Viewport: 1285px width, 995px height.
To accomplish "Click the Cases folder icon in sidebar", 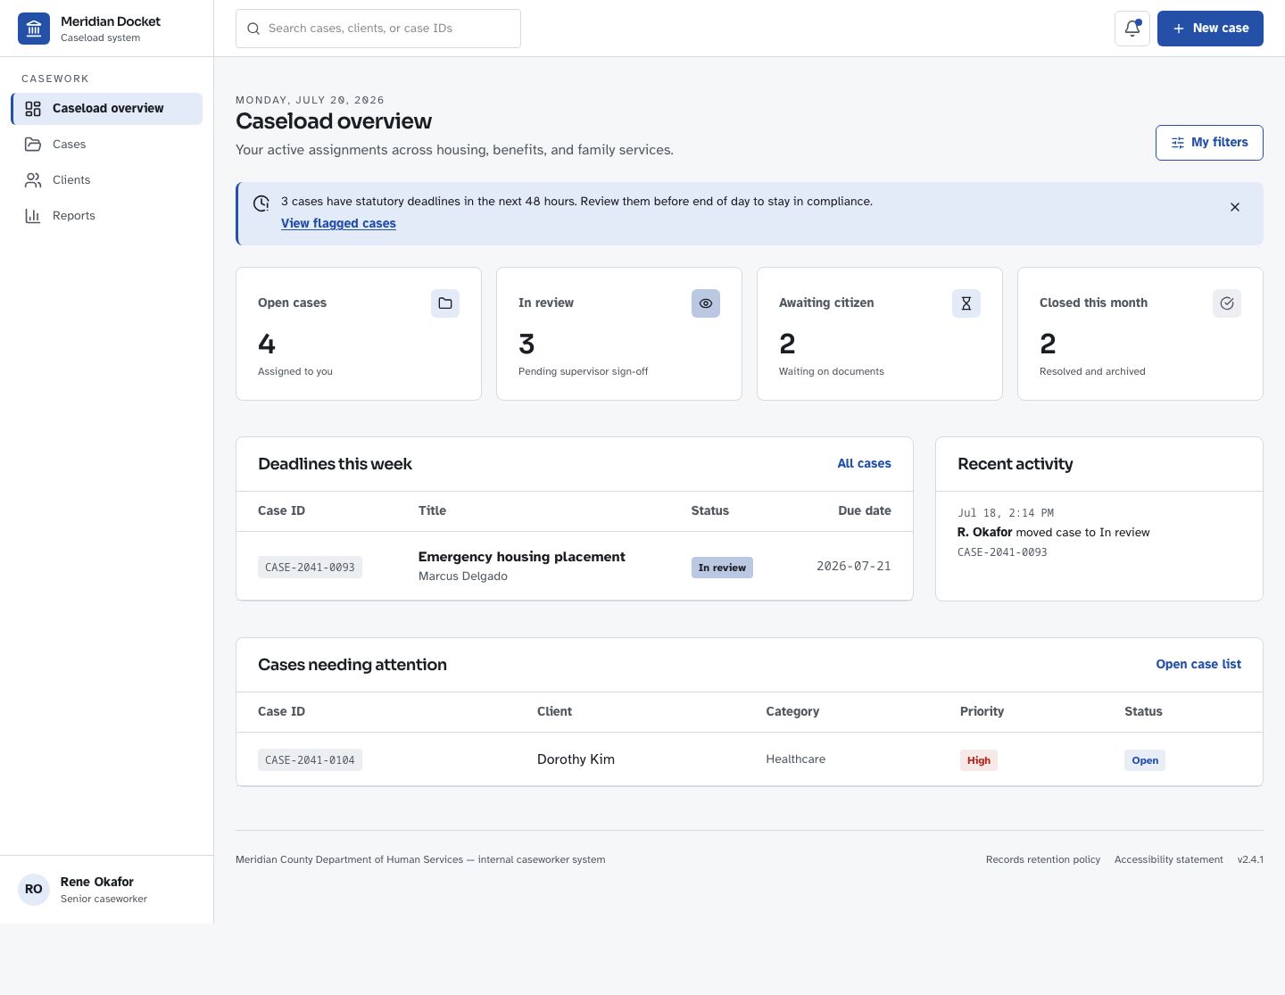I will (x=33, y=145).
